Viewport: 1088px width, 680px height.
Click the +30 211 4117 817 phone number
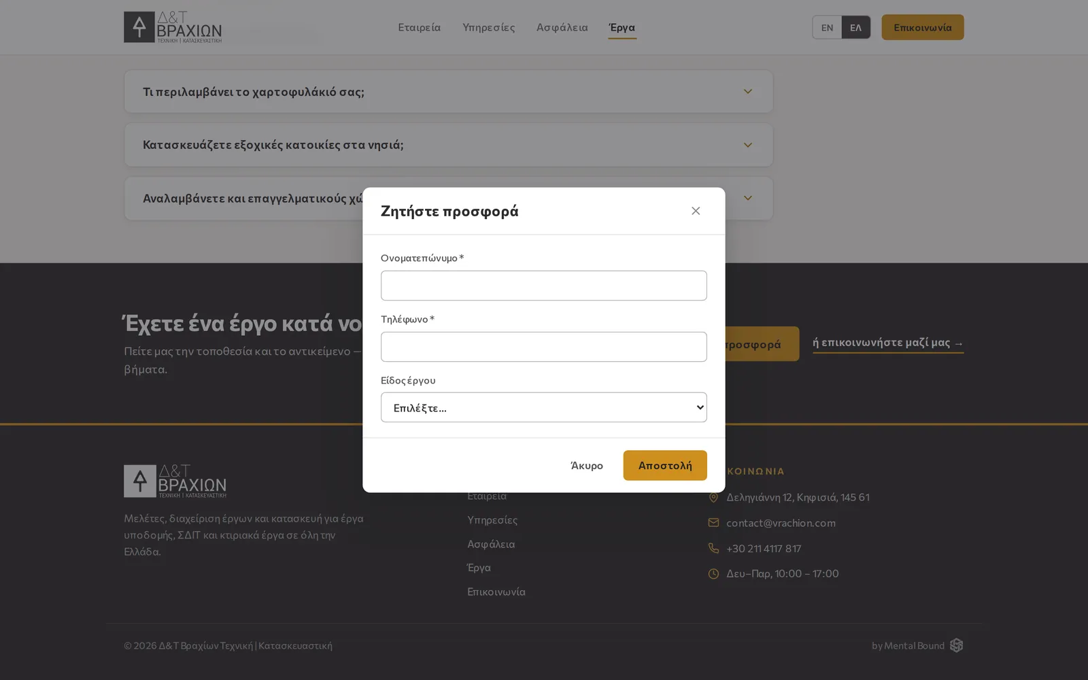764,548
